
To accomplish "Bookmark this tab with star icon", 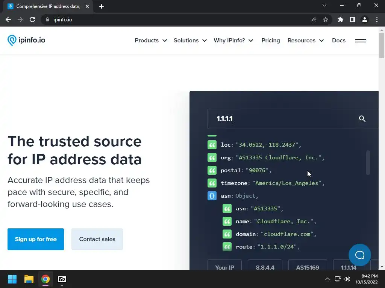I will point(326,19).
